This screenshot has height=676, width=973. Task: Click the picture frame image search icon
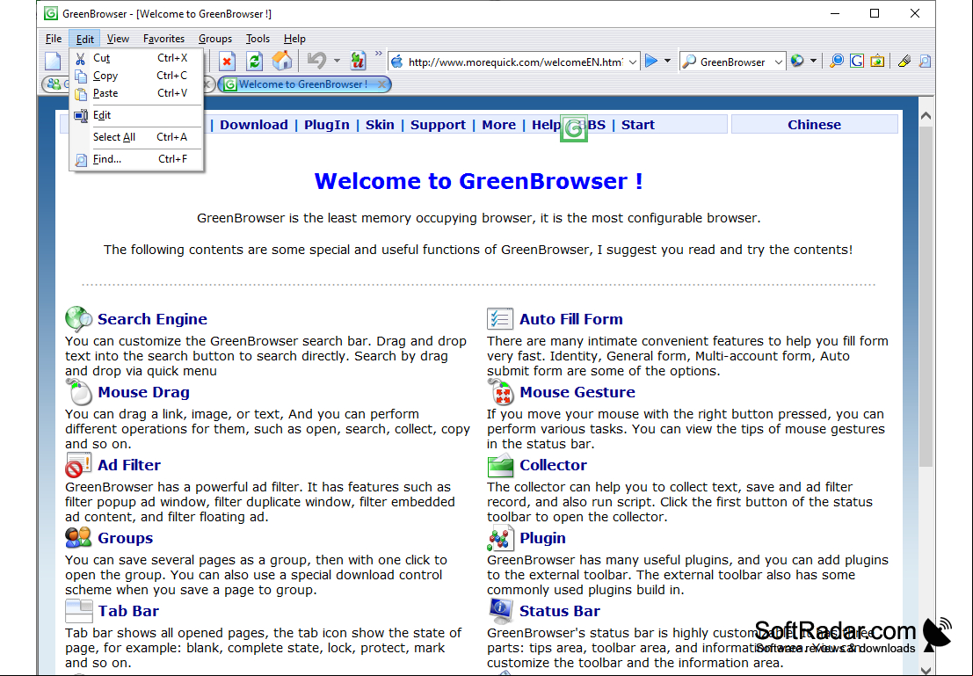877,61
